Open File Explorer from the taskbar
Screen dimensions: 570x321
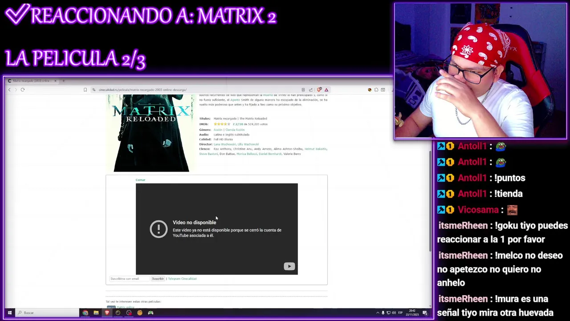point(96,313)
